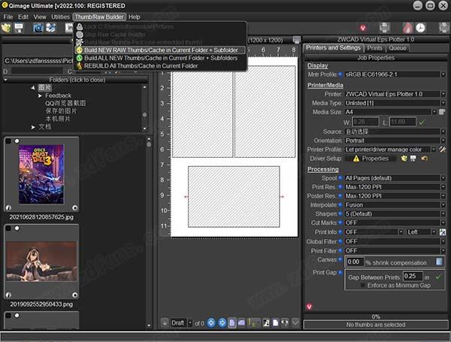Toggle the blue dot beside Cut Marks
This screenshot has width=451, height=342.
click(341, 222)
